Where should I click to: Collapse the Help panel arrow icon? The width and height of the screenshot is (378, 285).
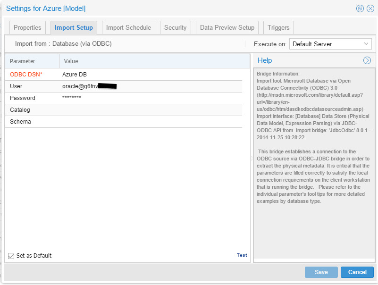coord(367,60)
